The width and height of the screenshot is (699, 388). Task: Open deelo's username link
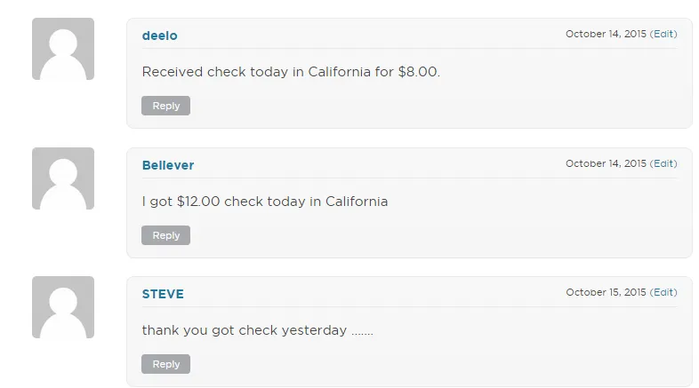pyautogui.click(x=159, y=36)
